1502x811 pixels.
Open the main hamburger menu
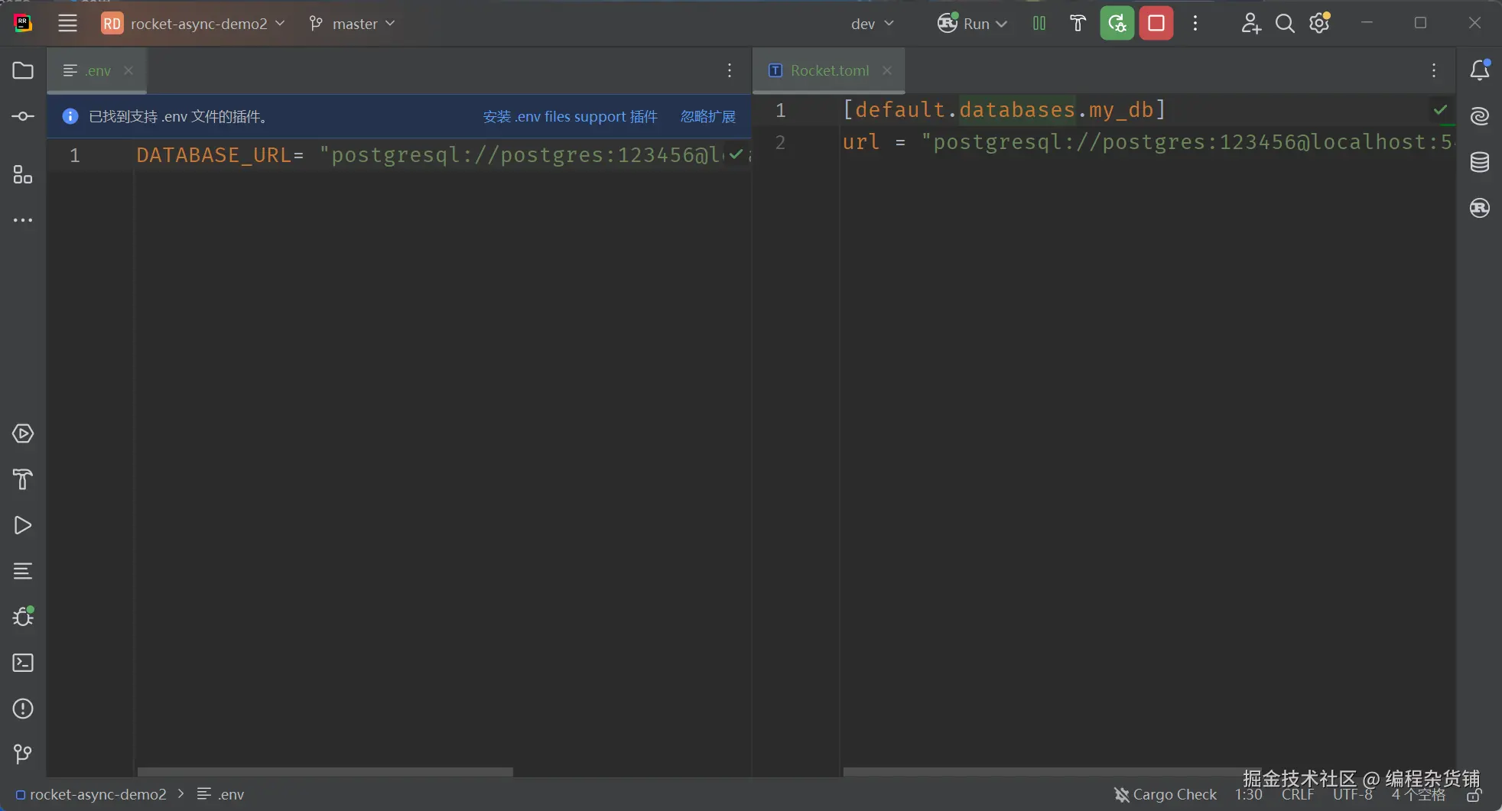click(67, 23)
